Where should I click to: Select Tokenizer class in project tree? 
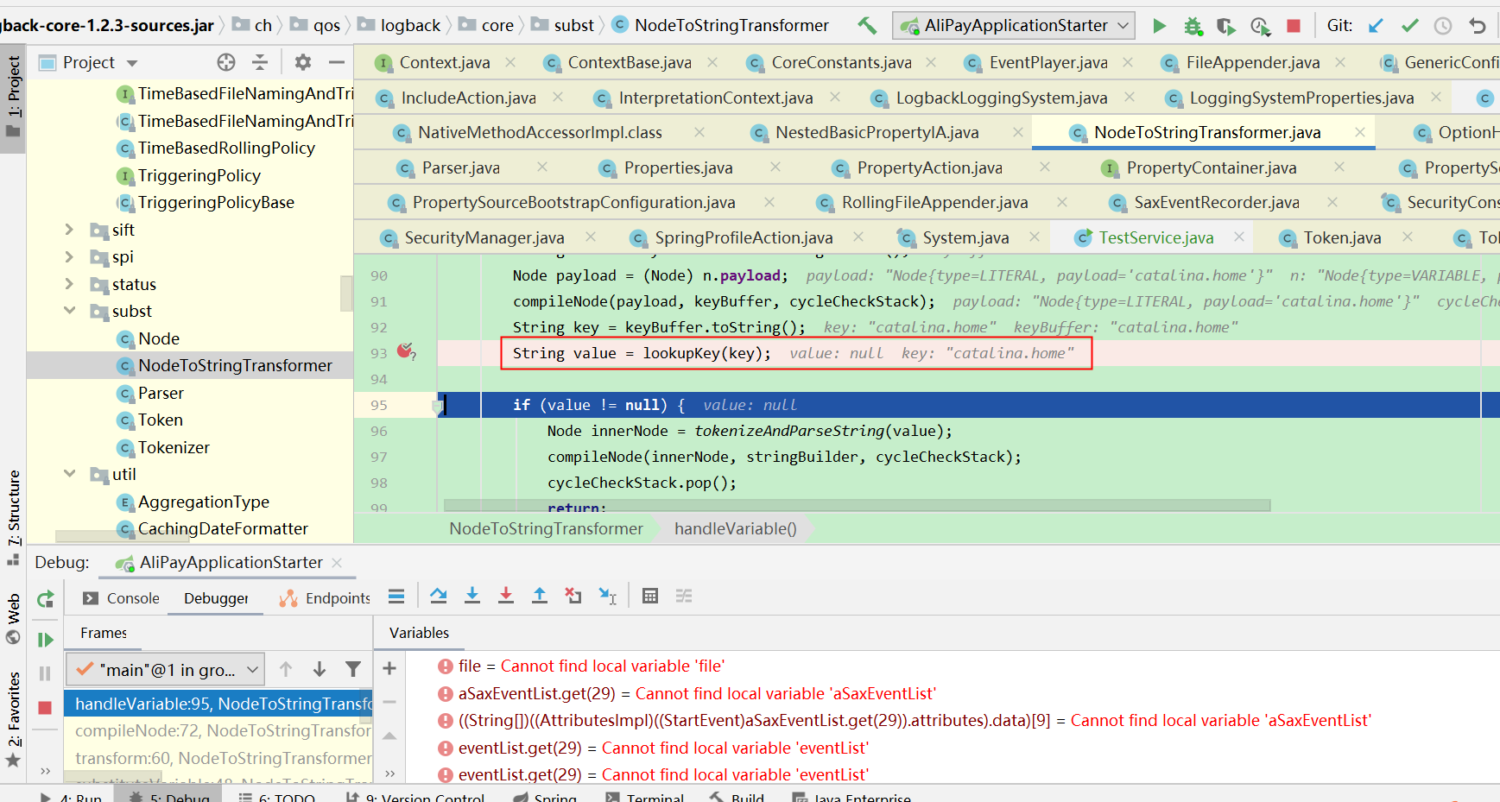tap(174, 447)
